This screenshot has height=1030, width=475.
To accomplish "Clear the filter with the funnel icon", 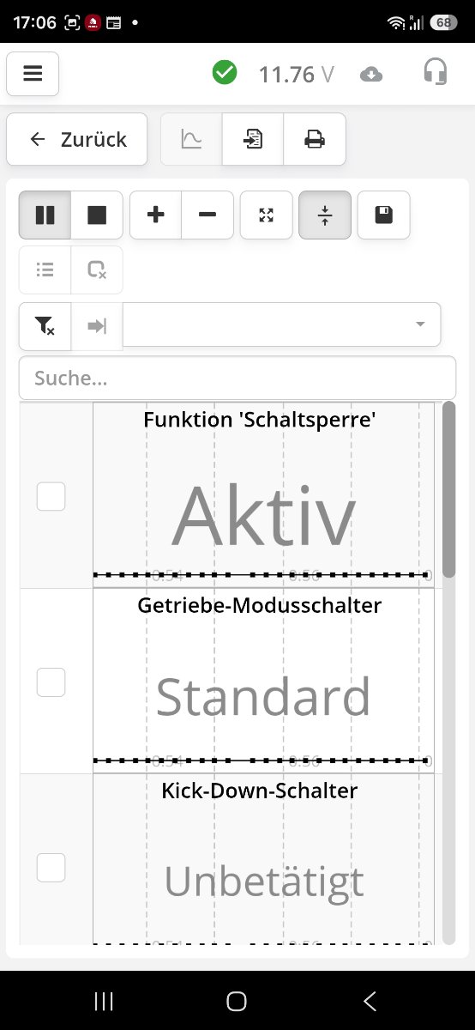I will pyautogui.click(x=45, y=325).
